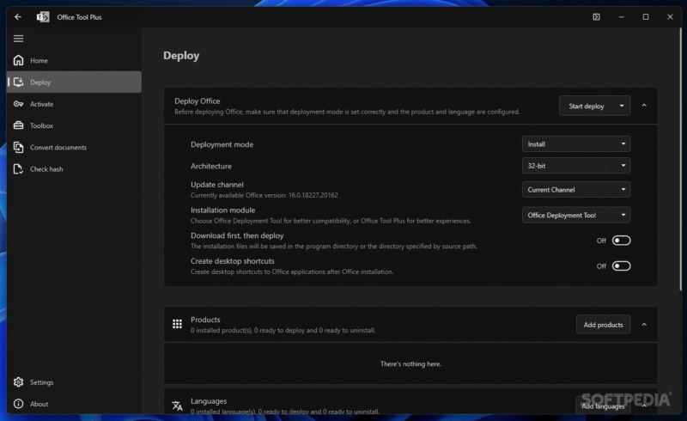
Task: Open the Check hash page
Action: point(74,169)
